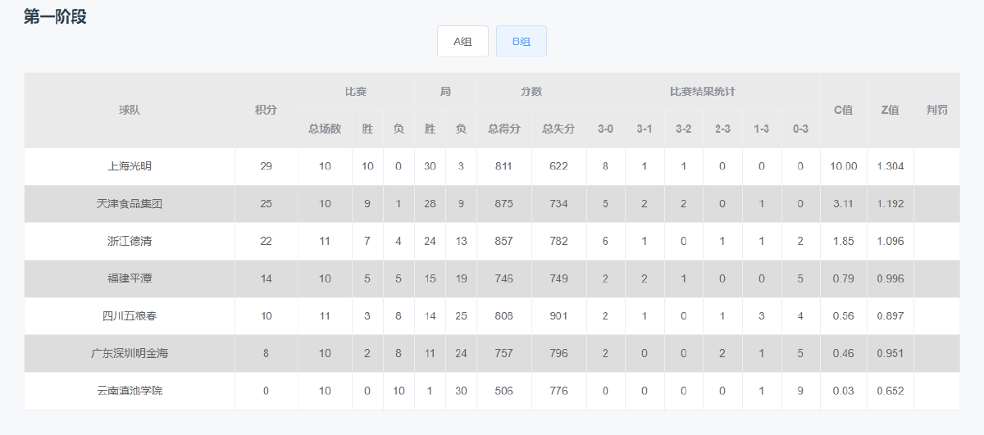Click the 总失分 column header
984x435 pixels.
point(558,129)
